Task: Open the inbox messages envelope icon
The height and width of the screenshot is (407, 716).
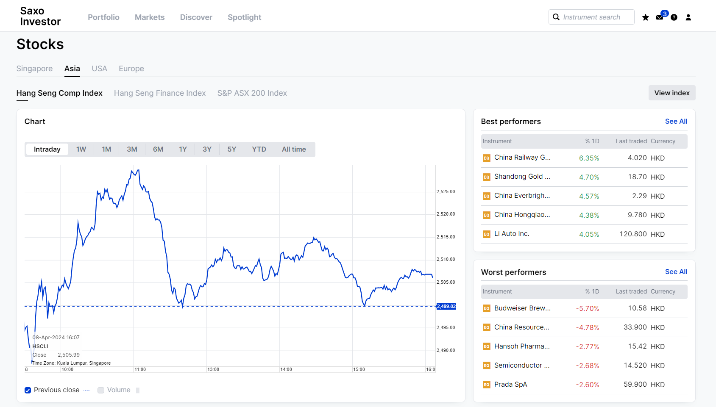Action: click(x=660, y=17)
